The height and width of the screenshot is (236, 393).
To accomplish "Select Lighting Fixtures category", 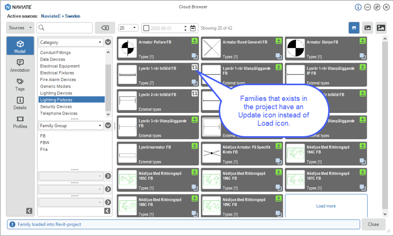I will click(x=72, y=100).
